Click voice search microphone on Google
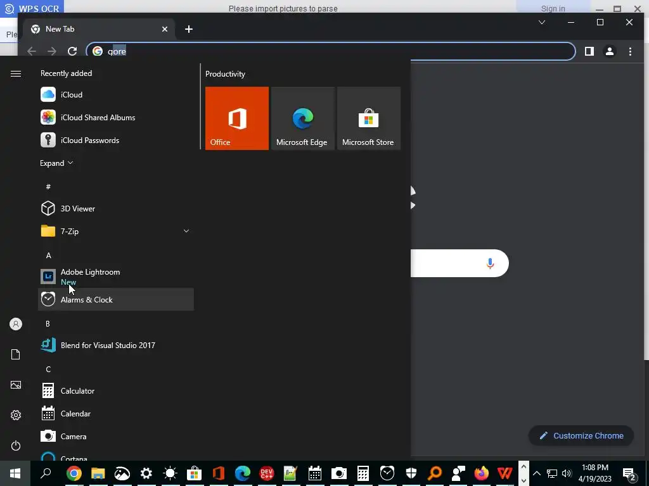Image resolution: width=649 pixels, height=486 pixels. pyautogui.click(x=490, y=263)
